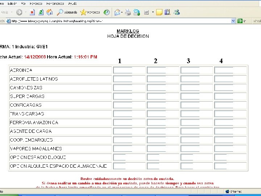Click the CONFICARGAS row label
The width and height of the screenshot is (261, 196).
point(26,105)
